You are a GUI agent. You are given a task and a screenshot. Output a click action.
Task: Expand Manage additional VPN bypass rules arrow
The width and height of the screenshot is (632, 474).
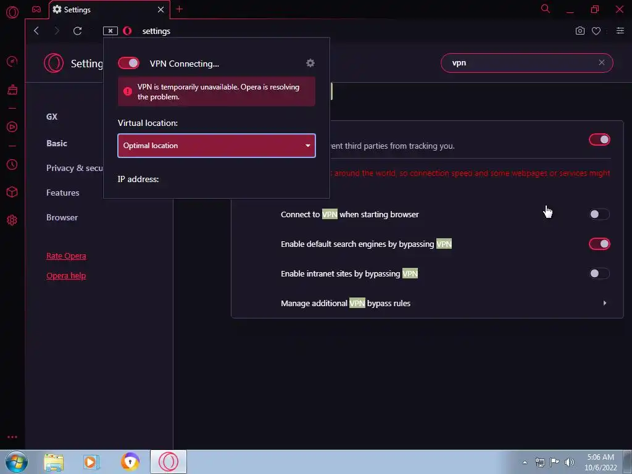point(605,303)
